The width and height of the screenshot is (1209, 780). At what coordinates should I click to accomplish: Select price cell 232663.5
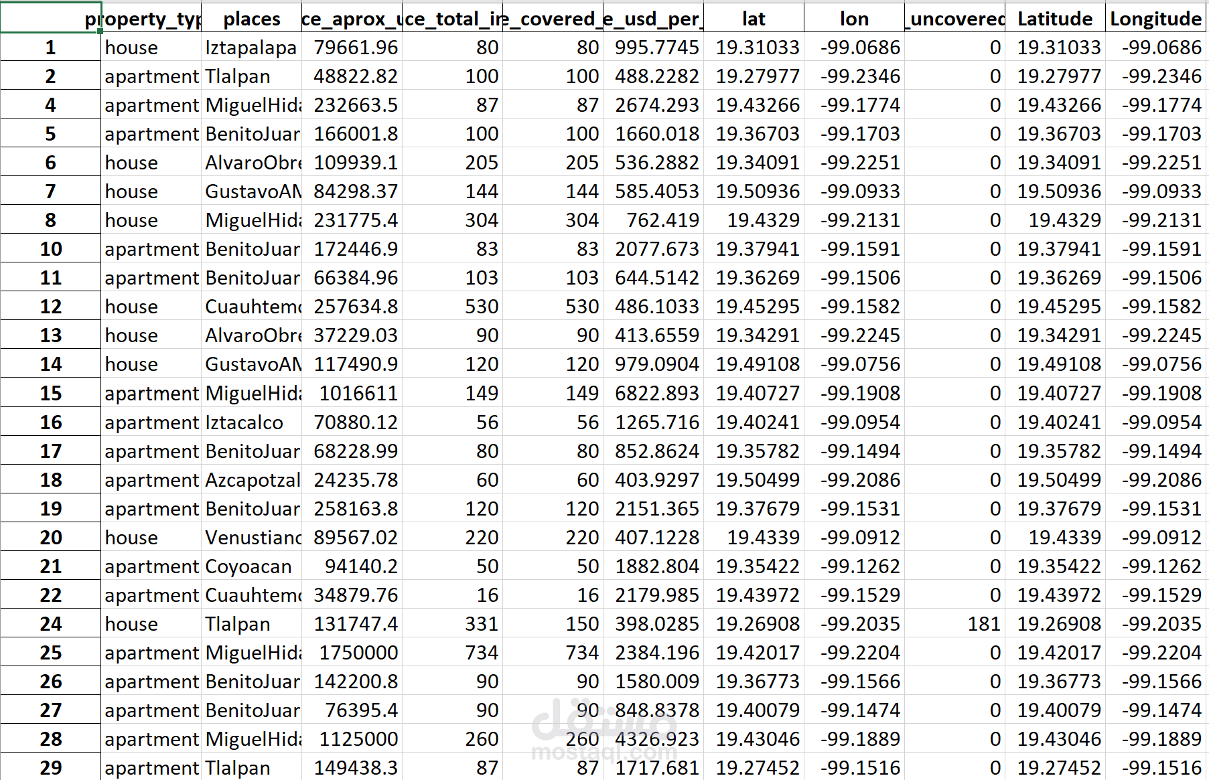tap(352, 105)
